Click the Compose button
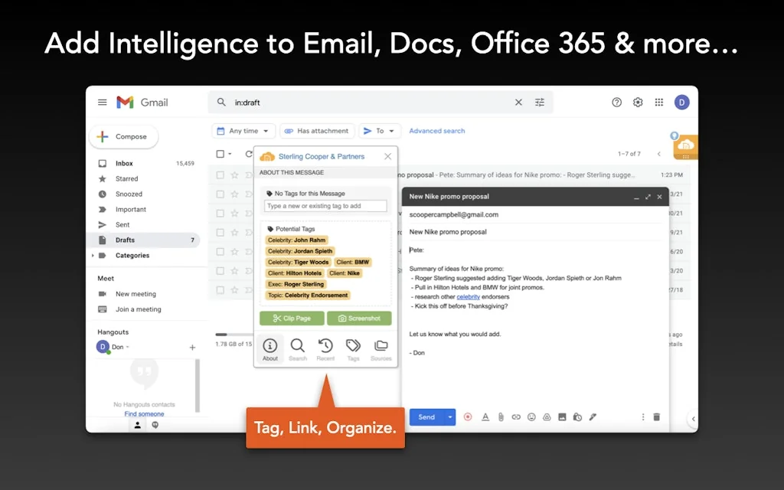 pos(124,136)
